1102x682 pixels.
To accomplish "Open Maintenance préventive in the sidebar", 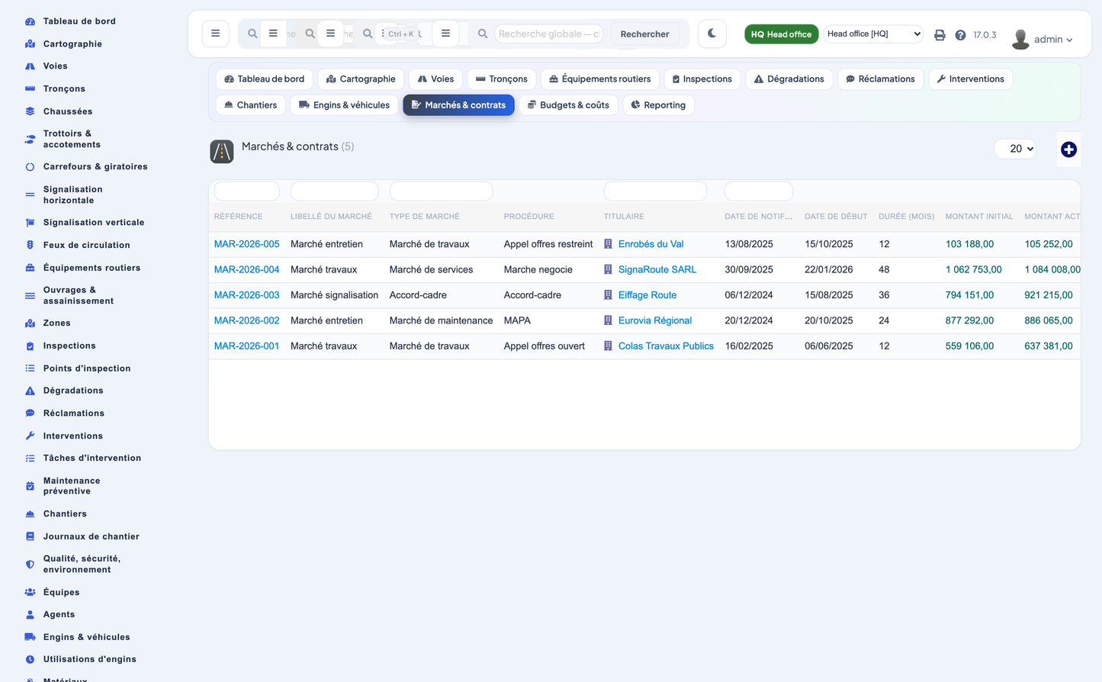I will click(x=72, y=486).
